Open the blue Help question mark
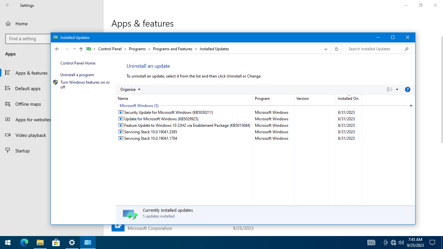 [x=408, y=89]
